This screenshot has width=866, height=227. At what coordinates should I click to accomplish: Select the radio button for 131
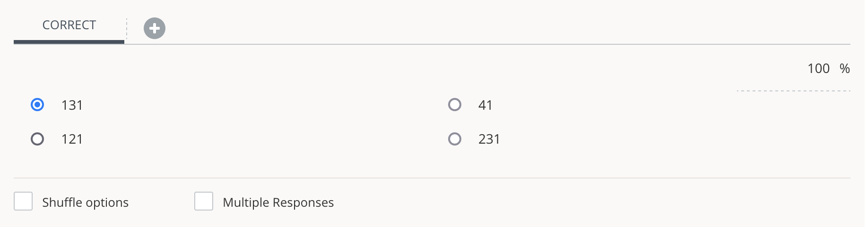click(37, 105)
